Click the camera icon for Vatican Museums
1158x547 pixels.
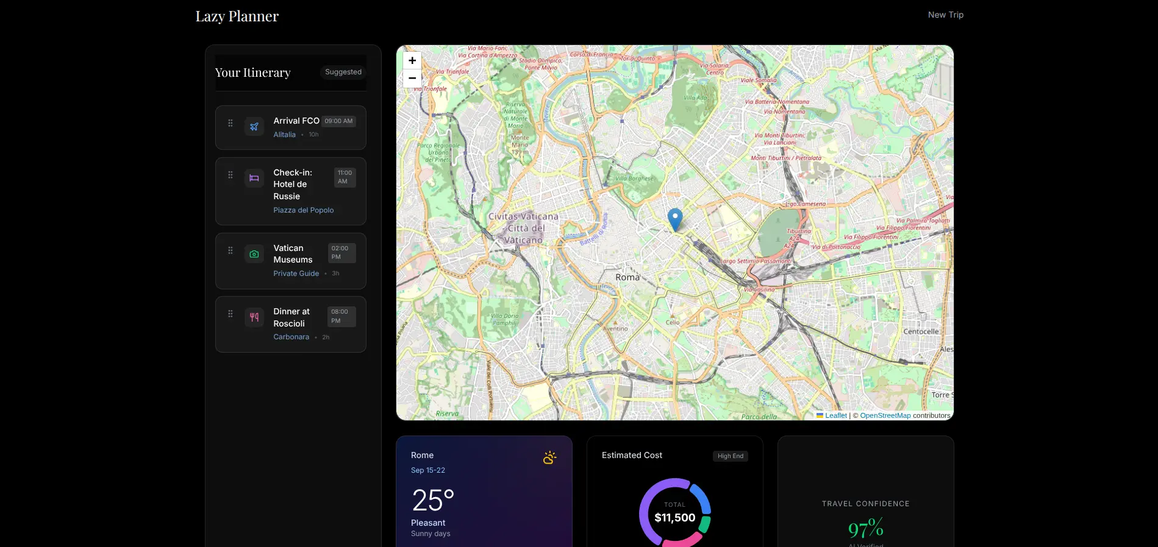pyautogui.click(x=254, y=254)
